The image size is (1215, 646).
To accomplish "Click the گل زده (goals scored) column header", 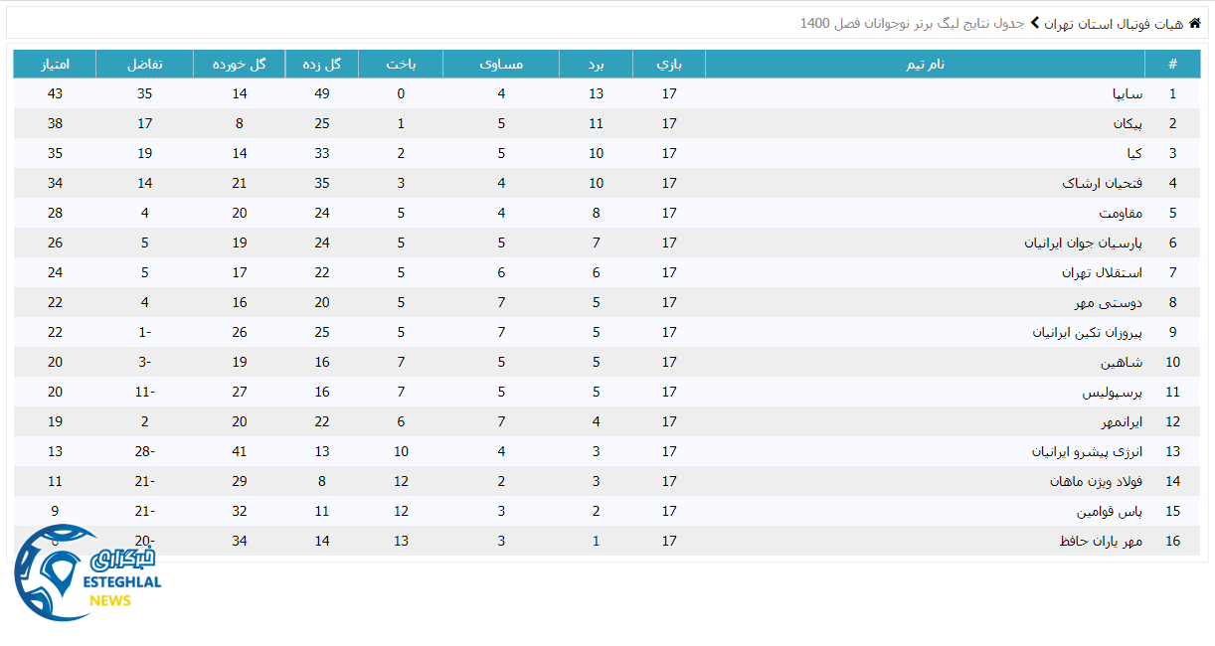I will tap(321, 64).
